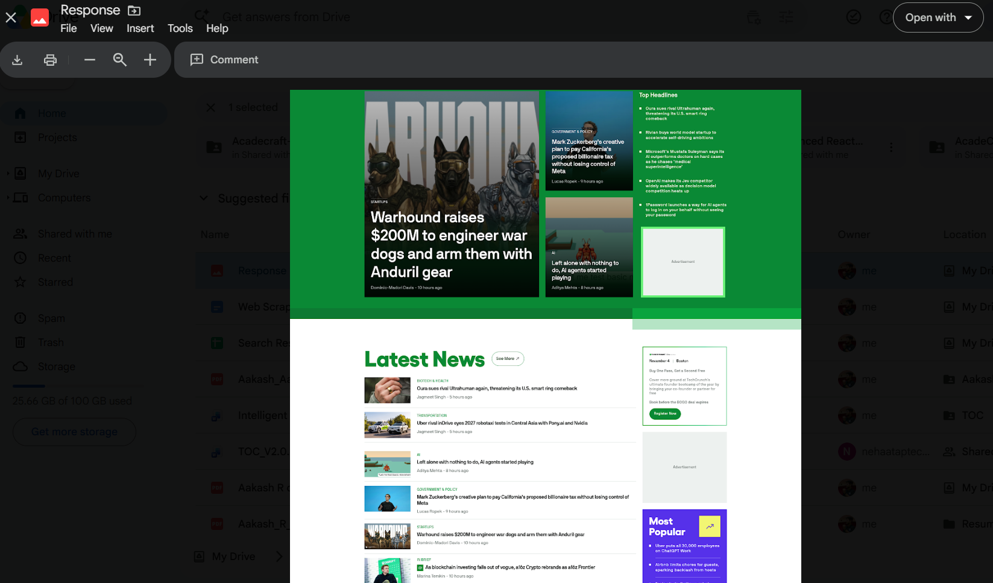
Task: Clear selection with X beside '1 selected'
Action: coord(210,107)
